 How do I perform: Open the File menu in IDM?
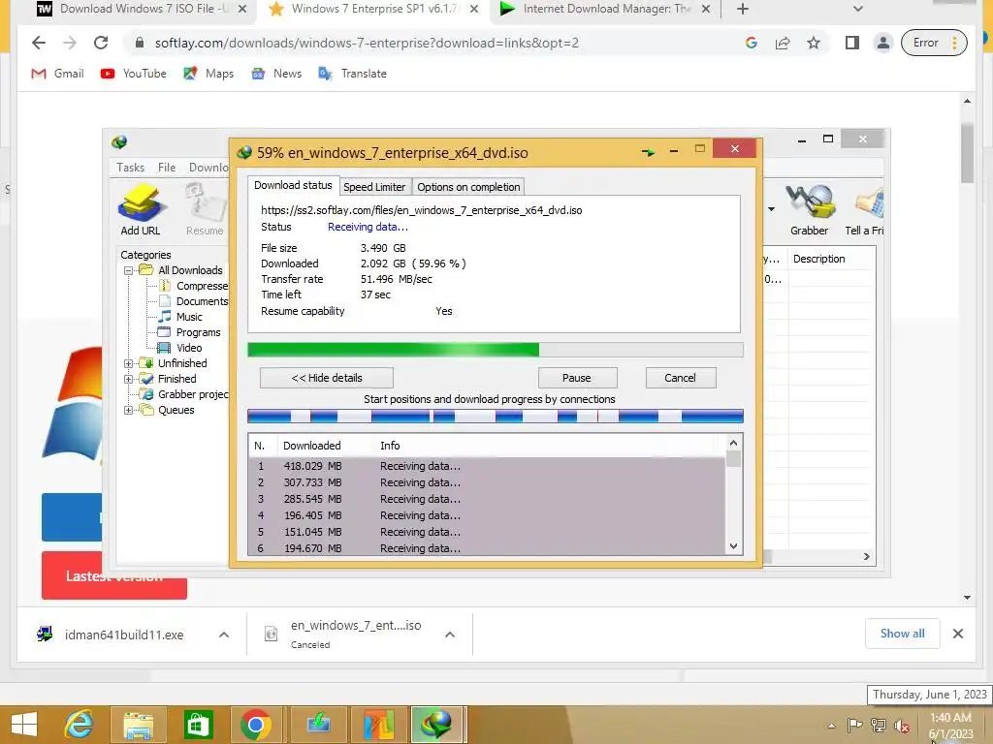(x=167, y=168)
